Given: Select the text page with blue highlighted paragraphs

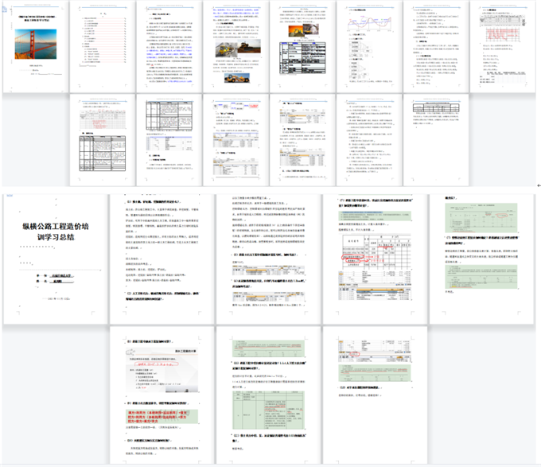Looking at the screenshot, I should point(169,47).
